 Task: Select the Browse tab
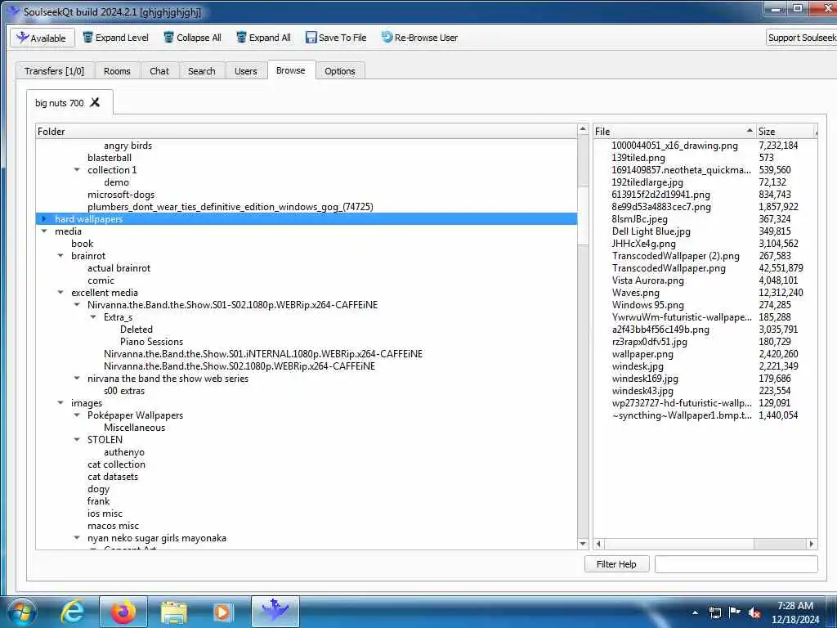[291, 70]
